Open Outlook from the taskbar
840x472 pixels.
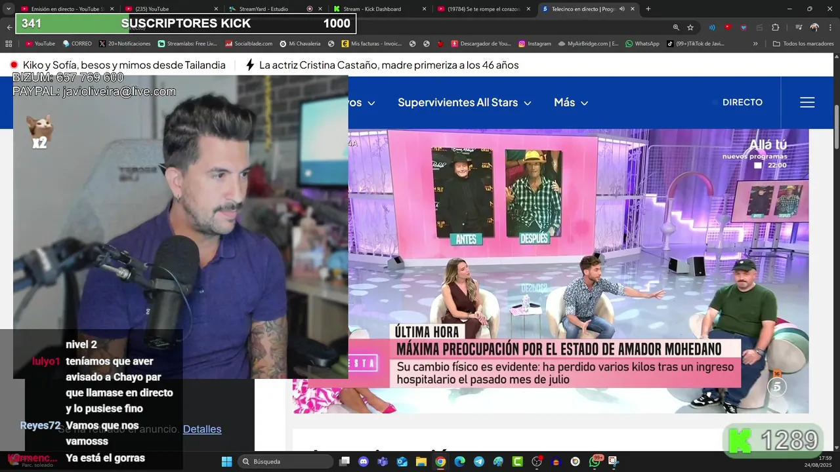pyautogui.click(x=402, y=462)
